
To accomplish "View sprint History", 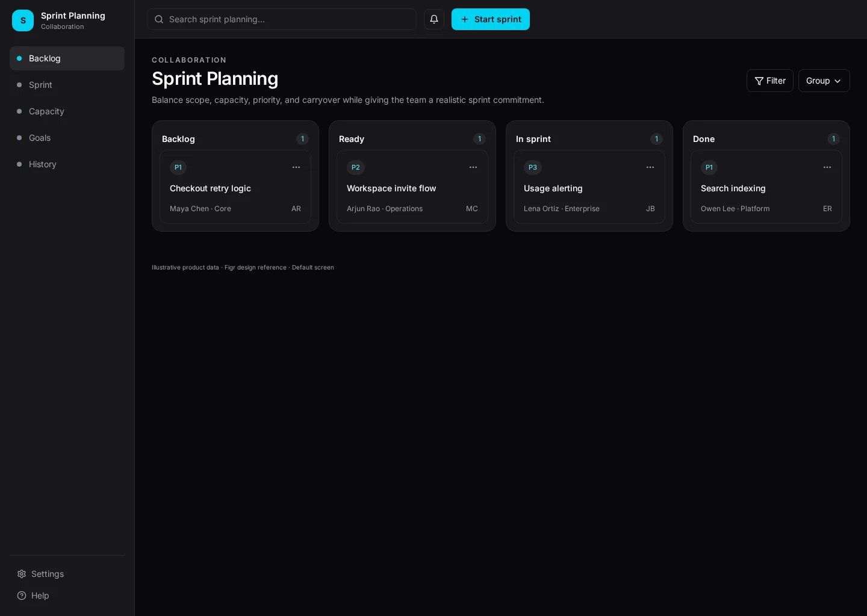I will [x=67, y=164].
